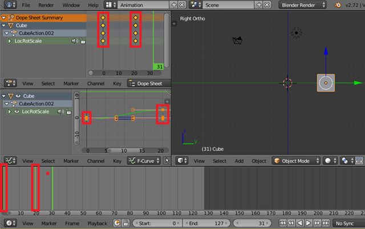Open the Key menu in Graph Editor header
Viewport: 365px width, 229px height.
pyautogui.click(x=117, y=161)
